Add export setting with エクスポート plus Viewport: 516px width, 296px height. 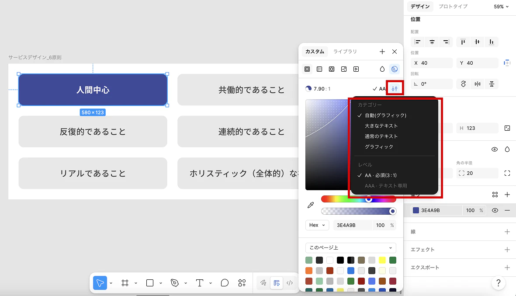click(x=507, y=268)
